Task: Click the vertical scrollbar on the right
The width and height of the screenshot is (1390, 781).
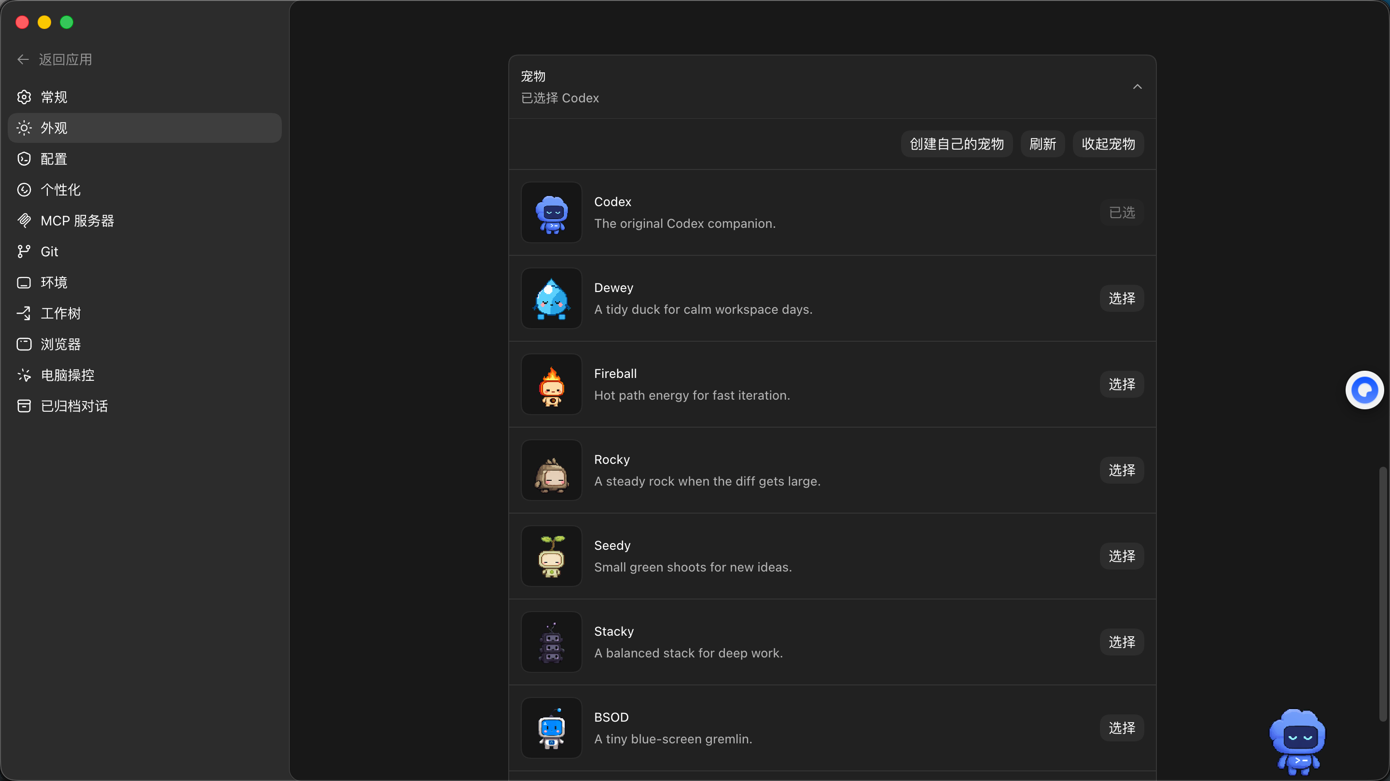Action: pos(1382,594)
